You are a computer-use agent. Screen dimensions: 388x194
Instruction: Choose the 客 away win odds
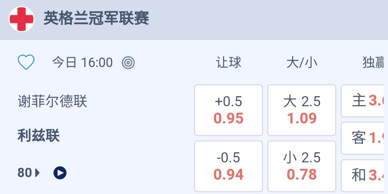365,138
